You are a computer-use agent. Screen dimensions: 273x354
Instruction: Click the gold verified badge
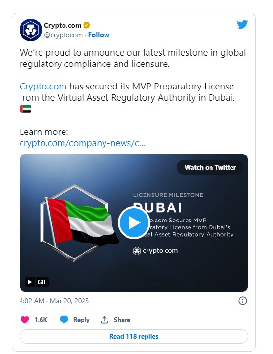point(86,25)
